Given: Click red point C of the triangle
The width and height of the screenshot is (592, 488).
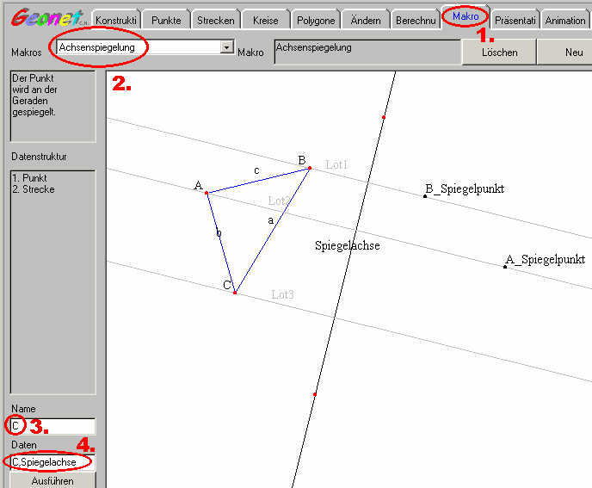Looking at the screenshot, I should tap(235, 293).
